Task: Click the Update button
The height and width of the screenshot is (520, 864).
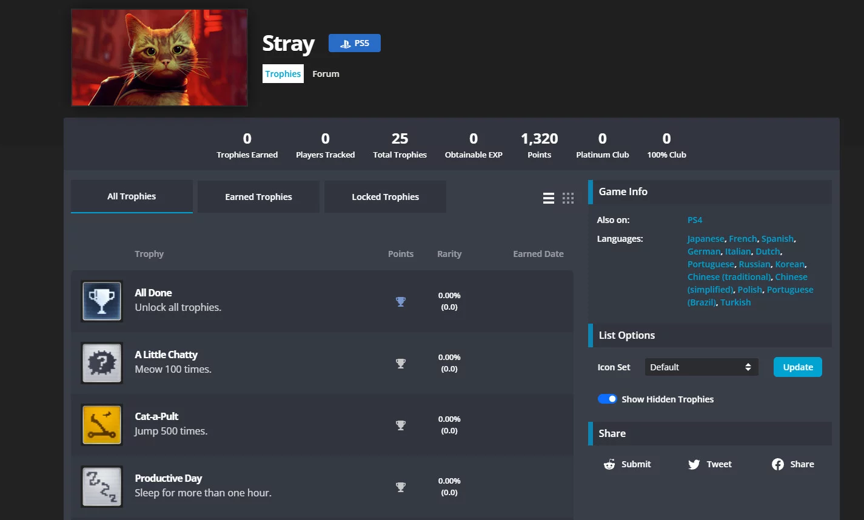Action: [x=798, y=367]
